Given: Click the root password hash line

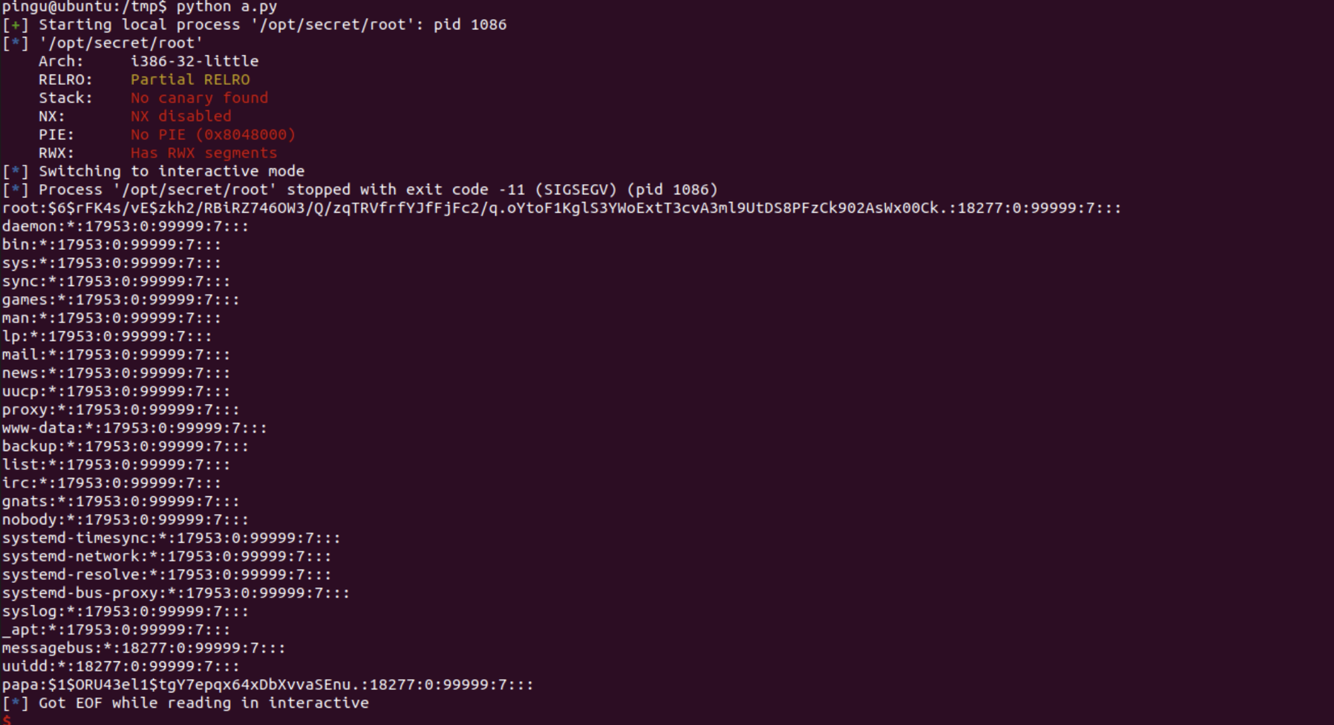Looking at the screenshot, I should [x=560, y=208].
